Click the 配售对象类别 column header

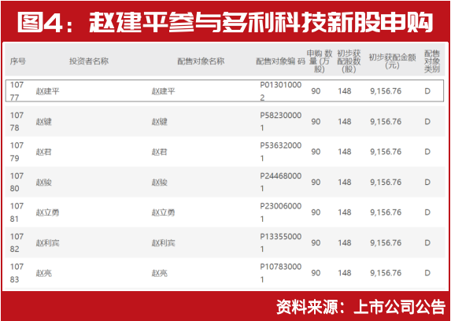(432, 61)
